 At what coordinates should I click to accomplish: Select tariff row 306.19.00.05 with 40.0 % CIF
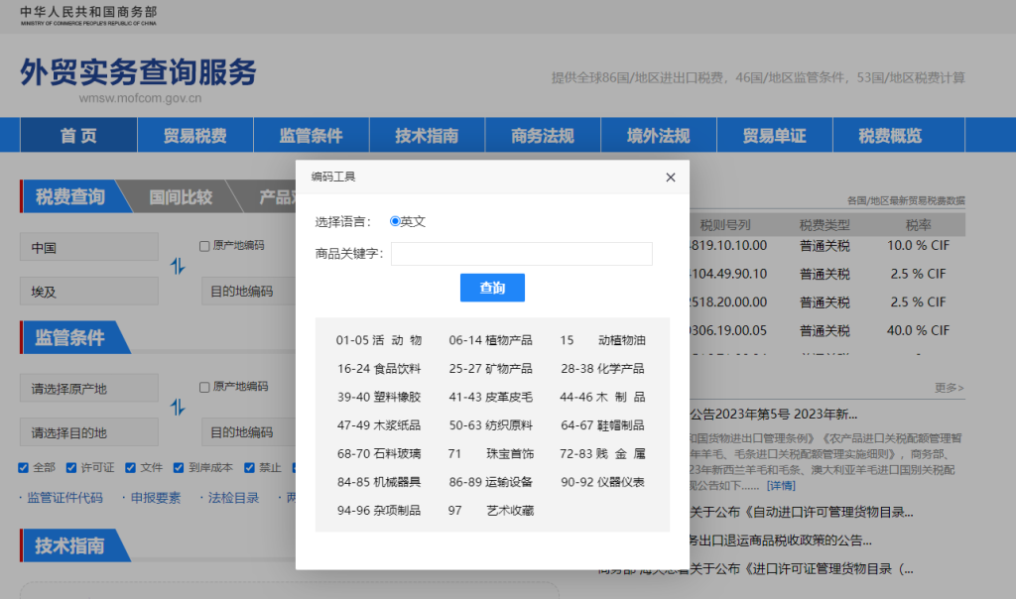point(826,331)
